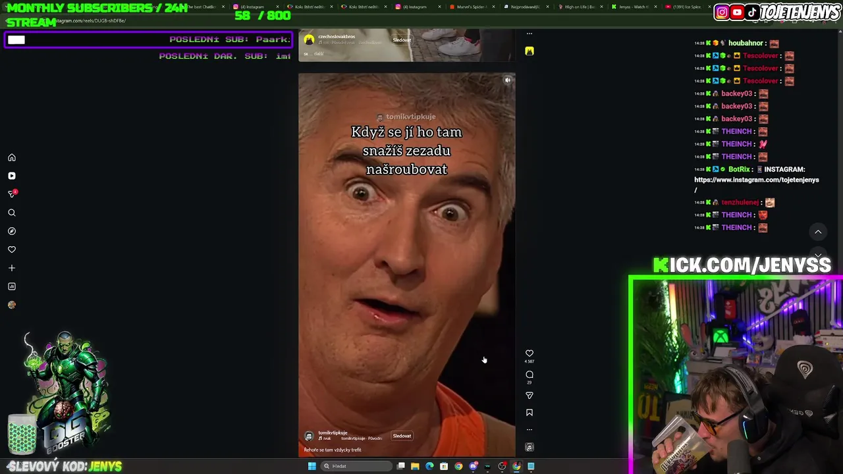
Task: Expand czechoslovakbros caption via 'další'
Action: coord(318,54)
